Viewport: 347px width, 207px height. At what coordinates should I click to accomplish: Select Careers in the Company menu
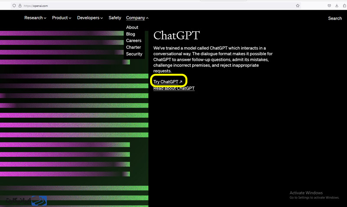tap(134, 40)
